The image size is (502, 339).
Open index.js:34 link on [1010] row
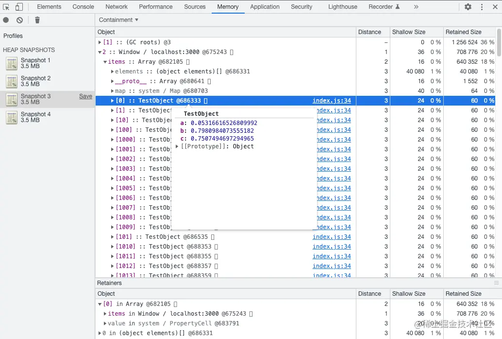tap(332, 247)
